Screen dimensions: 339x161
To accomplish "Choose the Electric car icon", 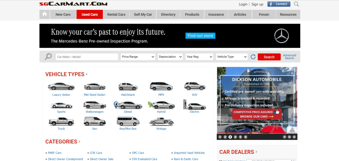I will 195,105.
